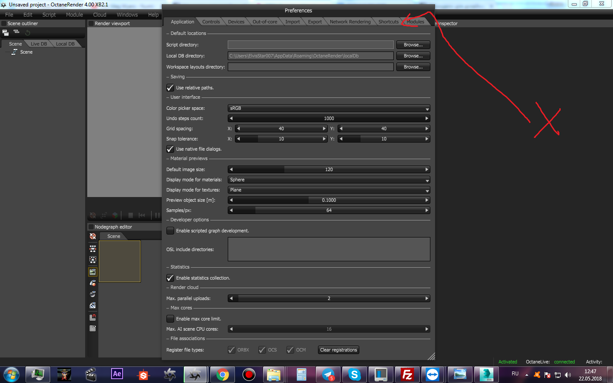Open Telegram from the taskbar
Screen dimensions: 613x383
[328, 374]
